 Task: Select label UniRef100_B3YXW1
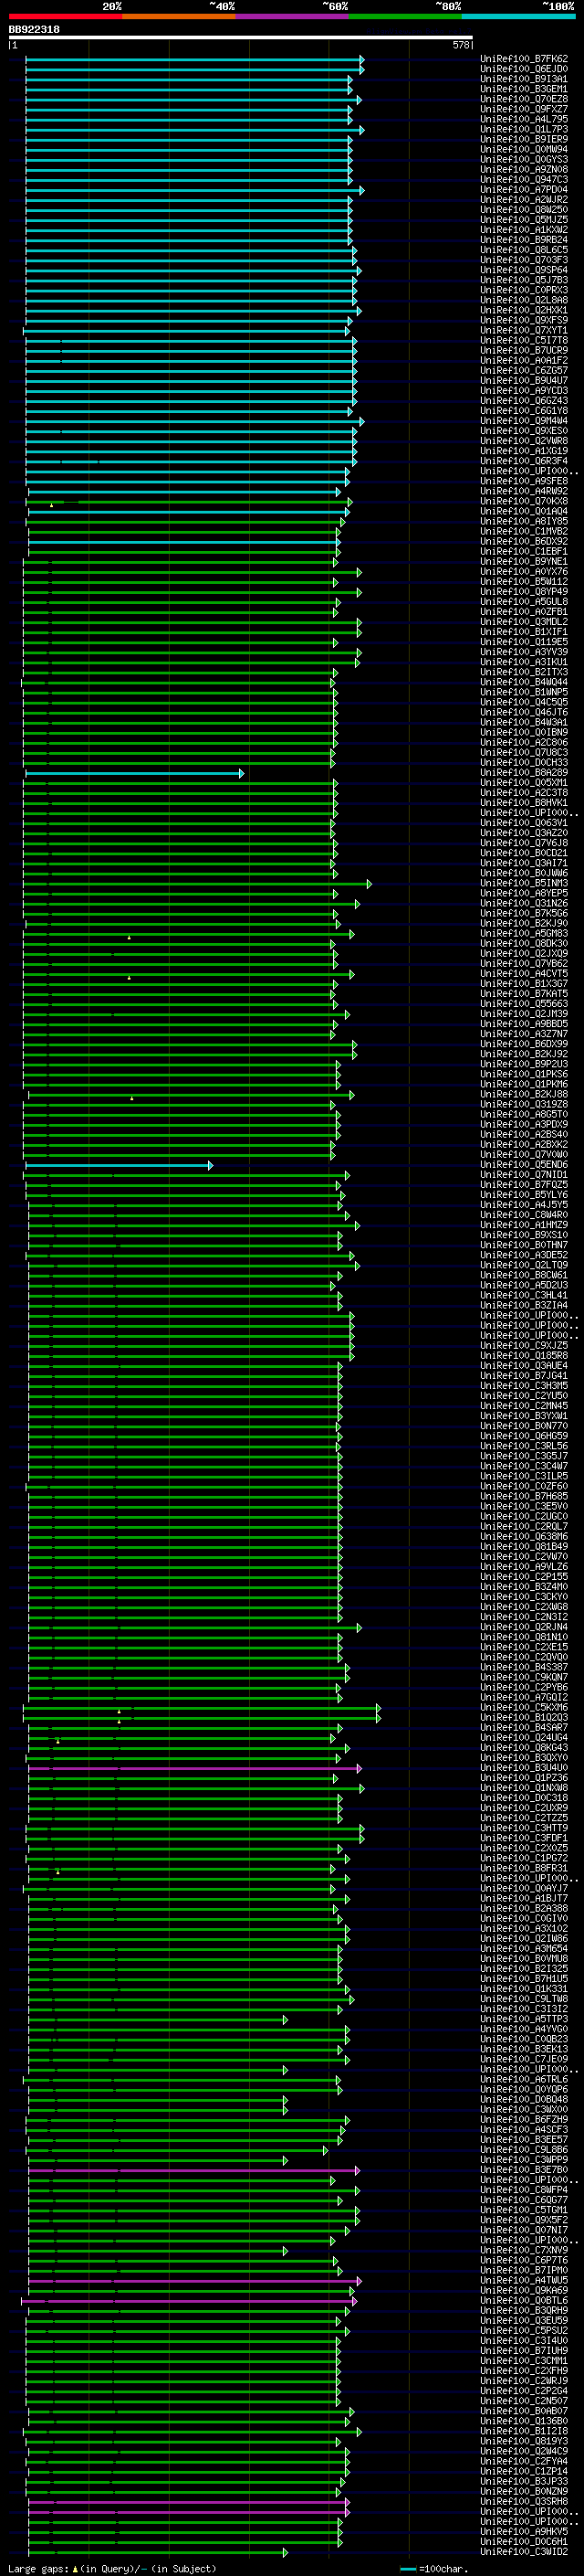click(524, 1416)
